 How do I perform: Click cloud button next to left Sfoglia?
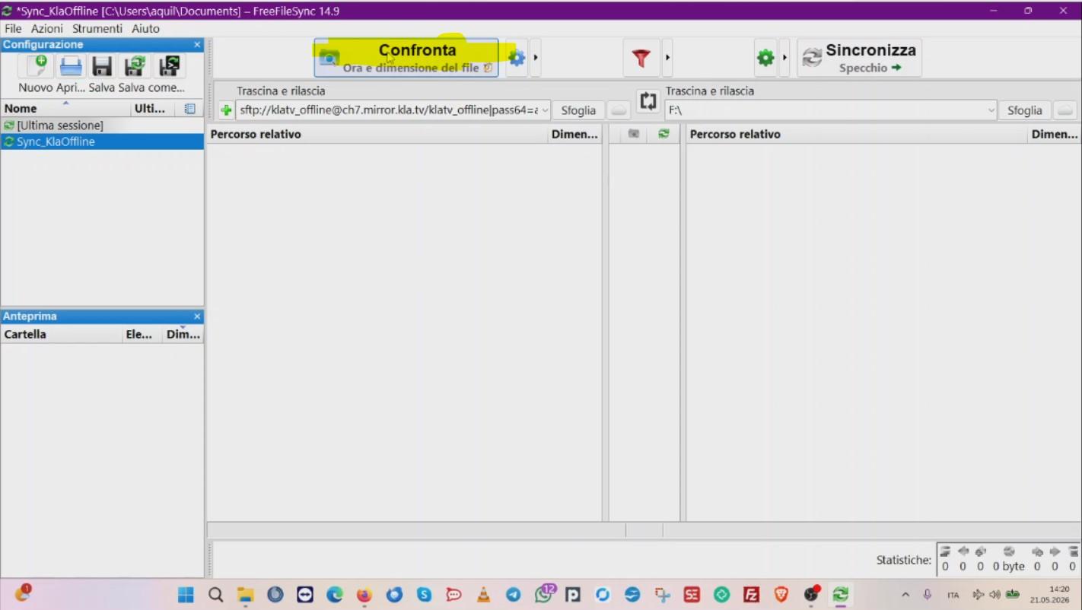(619, 110)
